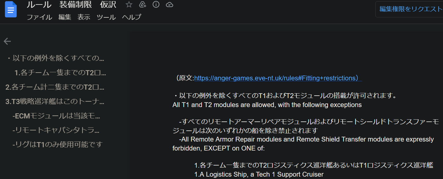Screen dimensions: 443x179
Task: Open the ツール menu
Action: pos(106,17)
